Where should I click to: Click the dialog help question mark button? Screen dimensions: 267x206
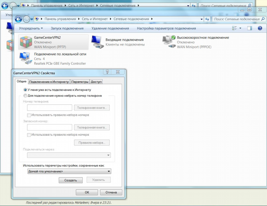(107, 72)
